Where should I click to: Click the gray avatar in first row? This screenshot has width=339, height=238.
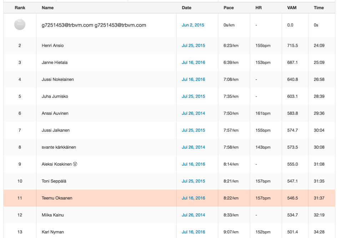pyautogui.click(x=20, y=25)
